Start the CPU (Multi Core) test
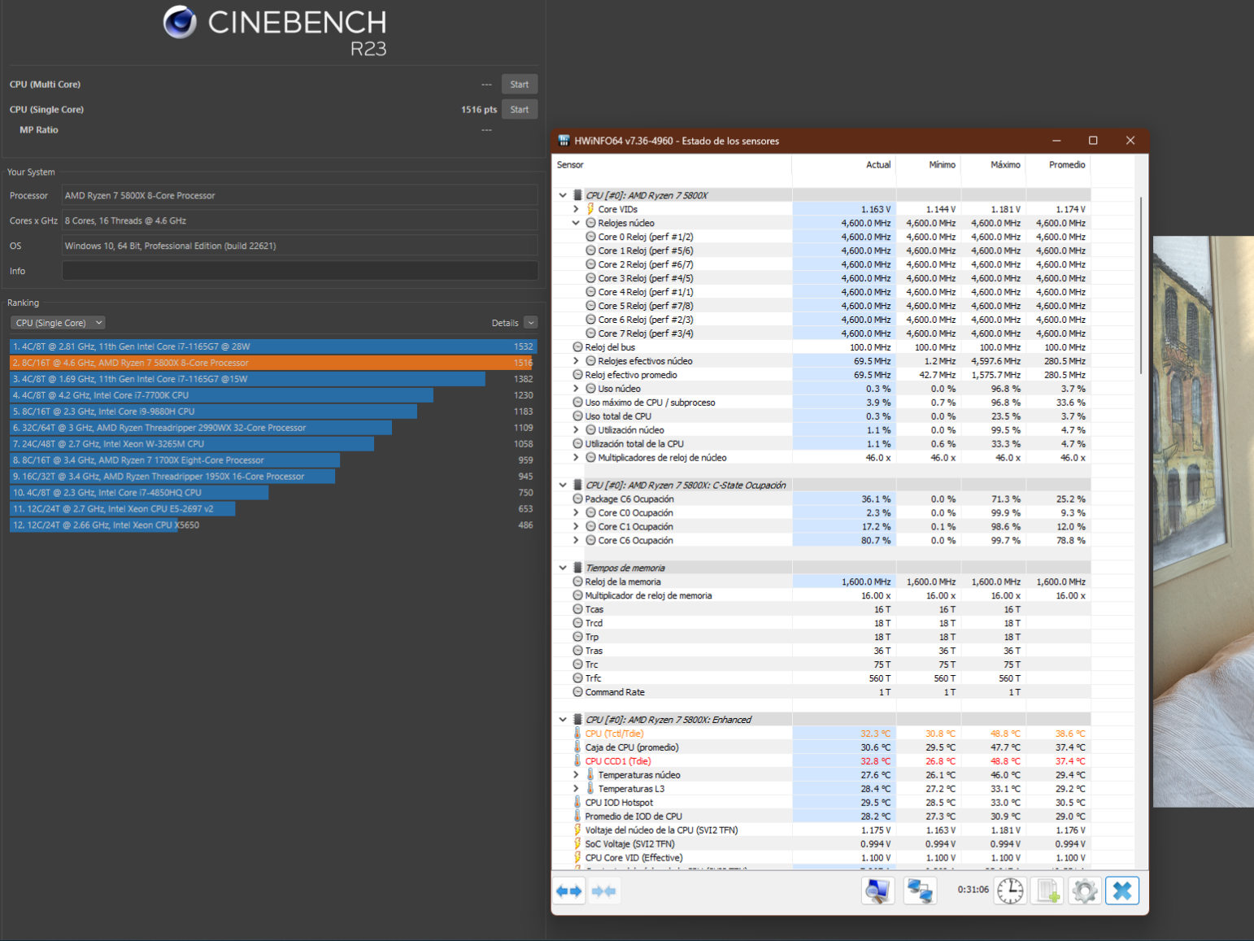1254x941 pixels. [x=520, y=85]
